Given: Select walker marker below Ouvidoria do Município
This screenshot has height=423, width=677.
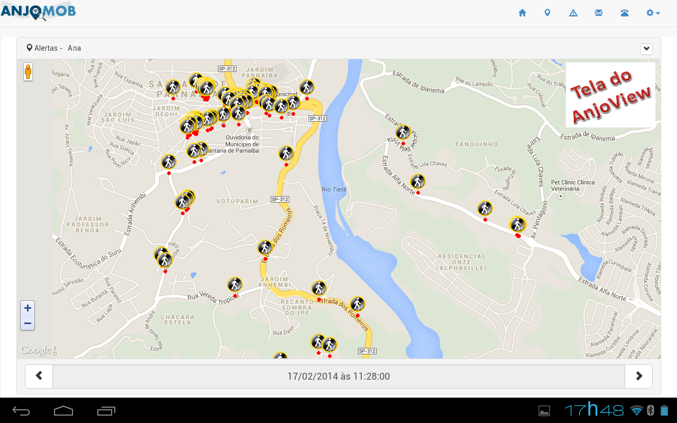Looking at the screenshot, I should tap(286, 153).
